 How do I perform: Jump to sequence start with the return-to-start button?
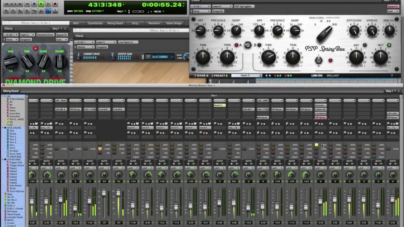click(x=27, y=4)
